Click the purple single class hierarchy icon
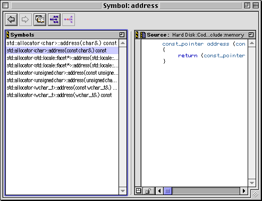 coord(69,20)
